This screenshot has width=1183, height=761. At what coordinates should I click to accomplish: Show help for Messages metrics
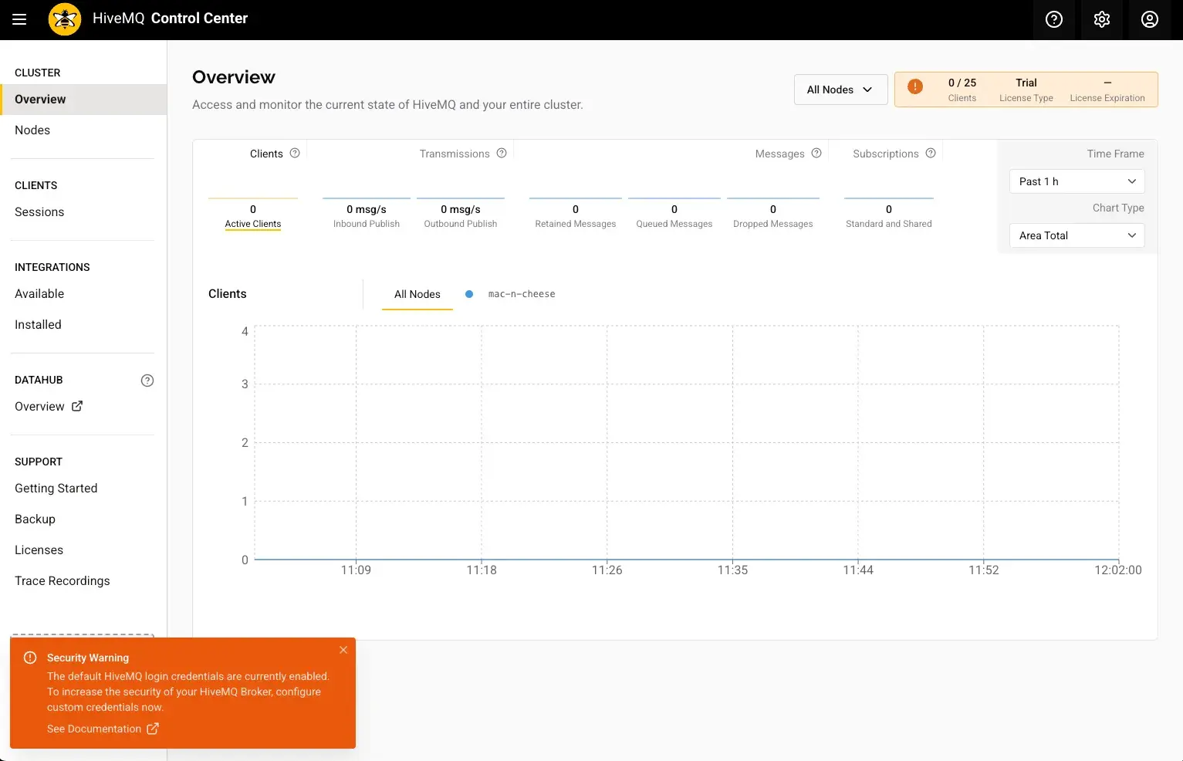[816, 153]
